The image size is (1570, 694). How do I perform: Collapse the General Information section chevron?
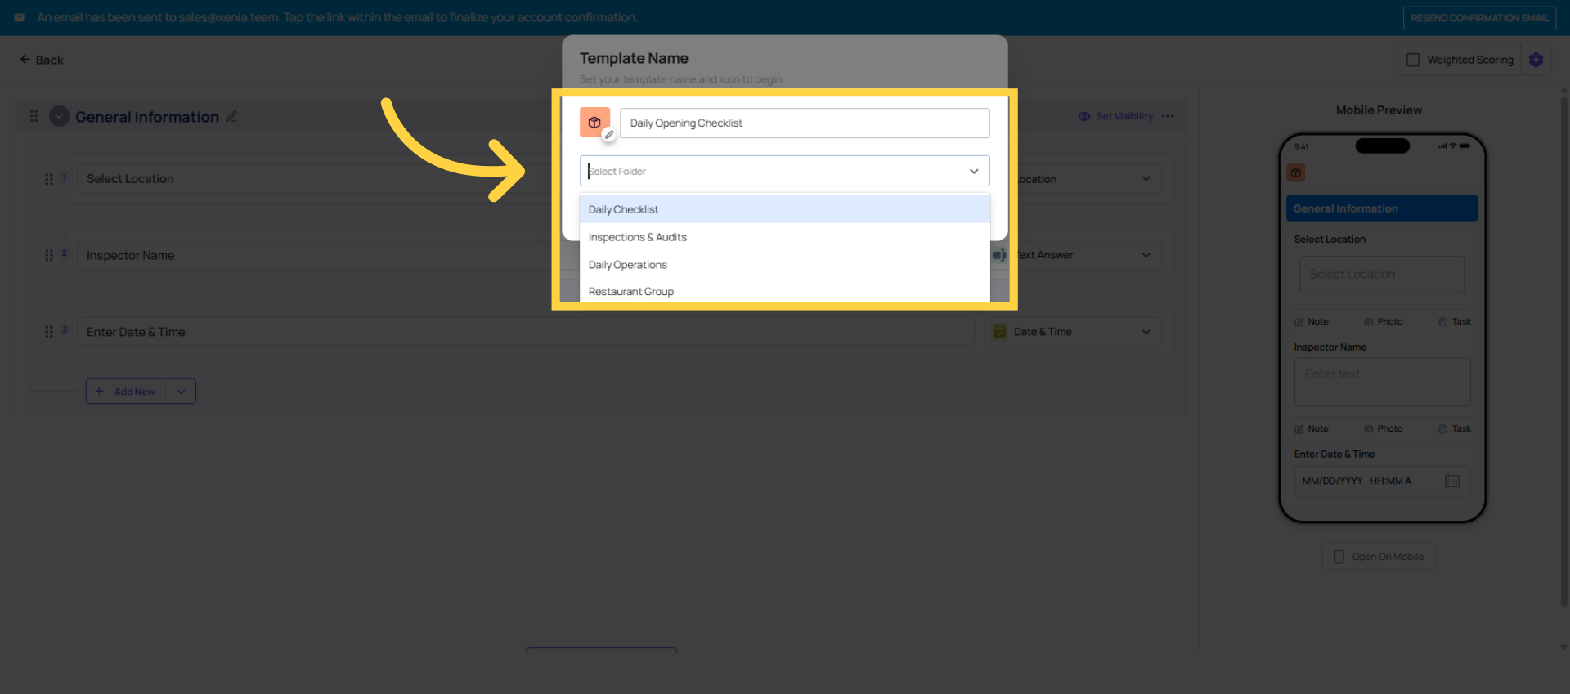[59, 116]
